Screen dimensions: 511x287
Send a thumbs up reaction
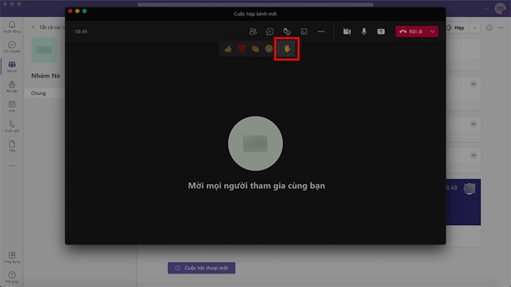[x=228, y=49]
